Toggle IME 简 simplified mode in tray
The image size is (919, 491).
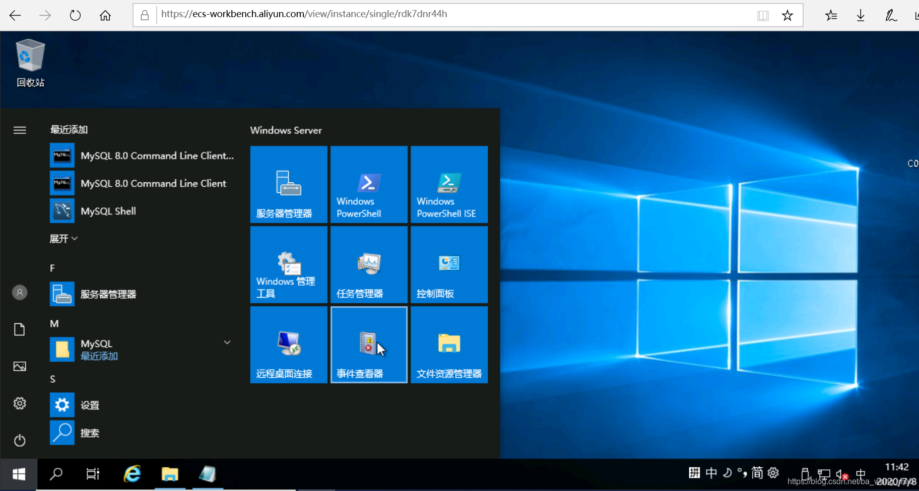(x=757, y=472)
